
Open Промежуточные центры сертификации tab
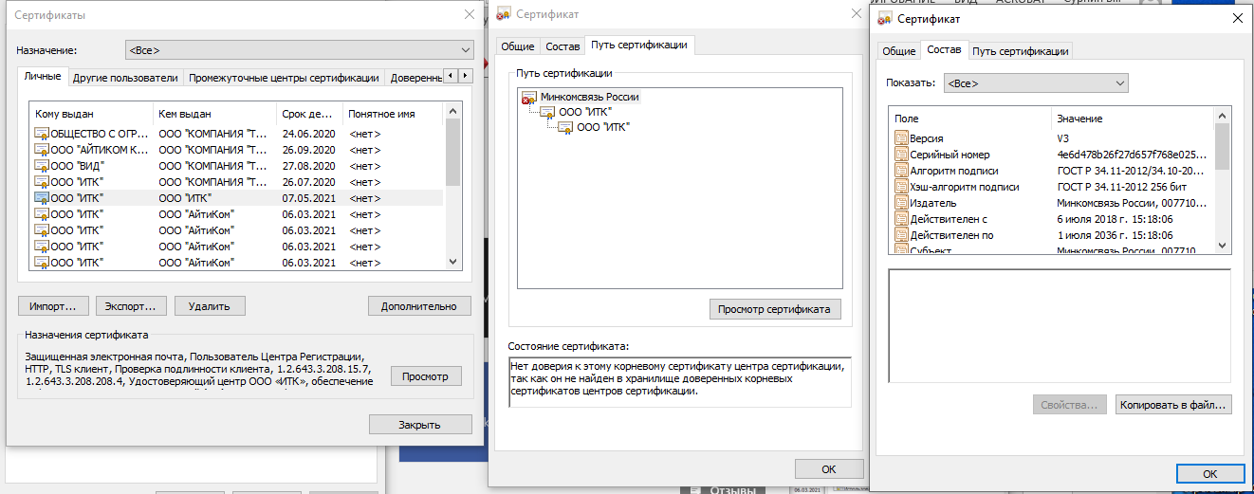click(x=284, y=78)
